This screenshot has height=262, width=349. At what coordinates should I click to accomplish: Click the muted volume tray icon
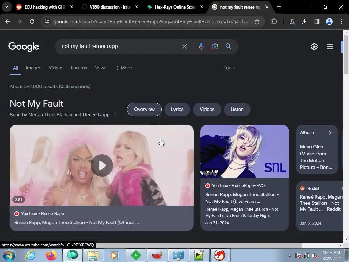click(x=315, y=256)
